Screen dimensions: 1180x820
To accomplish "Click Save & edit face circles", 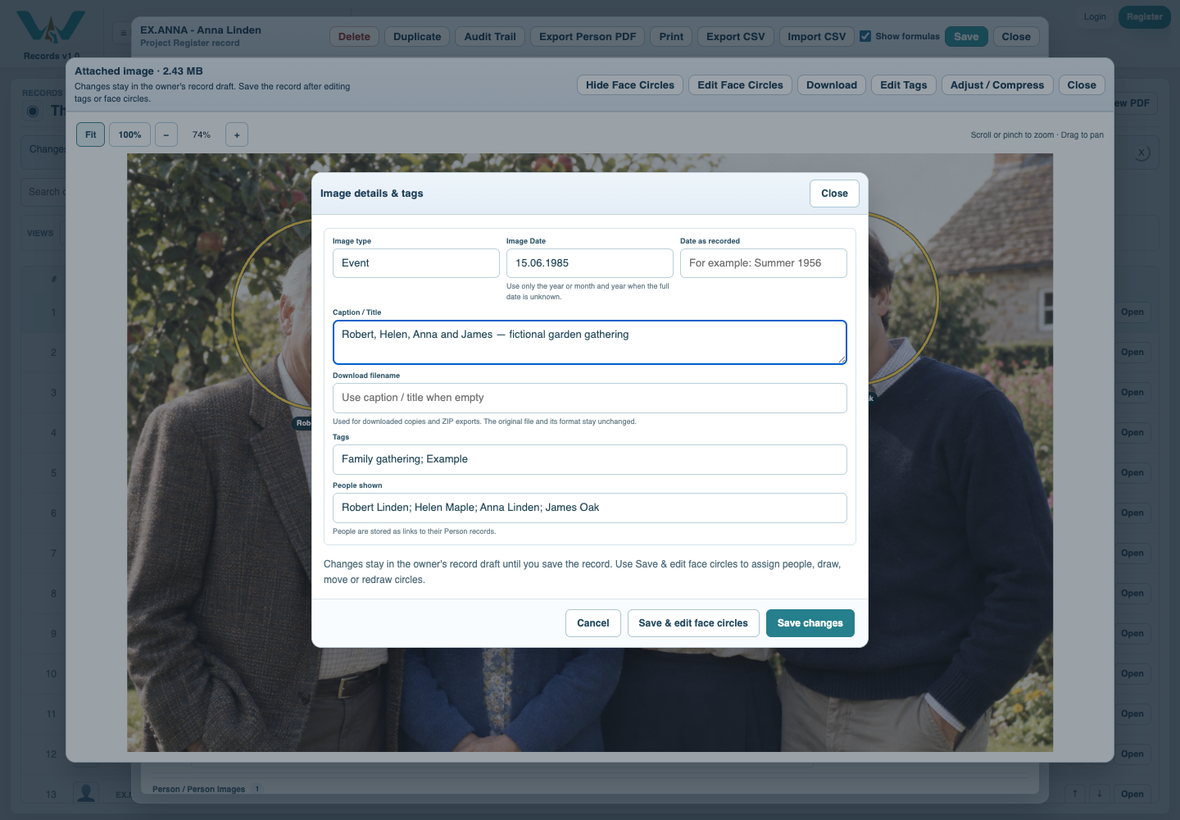I will coord(693,623).
